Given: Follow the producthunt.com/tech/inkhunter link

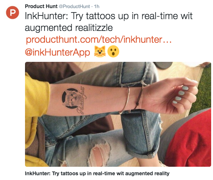Looking at the screenshot, I should tap(99, 39).
